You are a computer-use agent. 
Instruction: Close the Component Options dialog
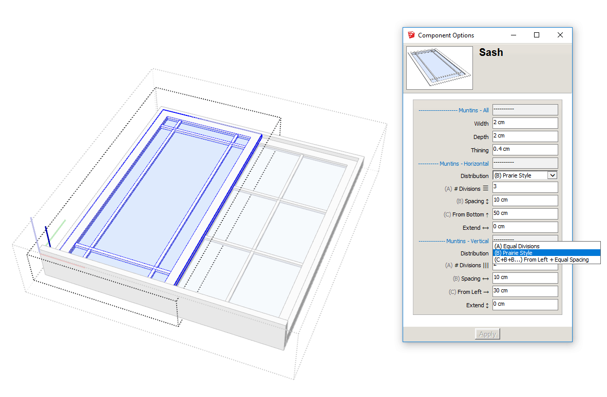560,35
